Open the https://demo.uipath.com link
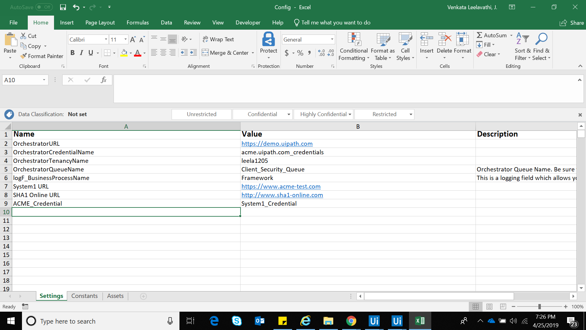This screenshot has width=586, height=330. [x=277, y=144]
